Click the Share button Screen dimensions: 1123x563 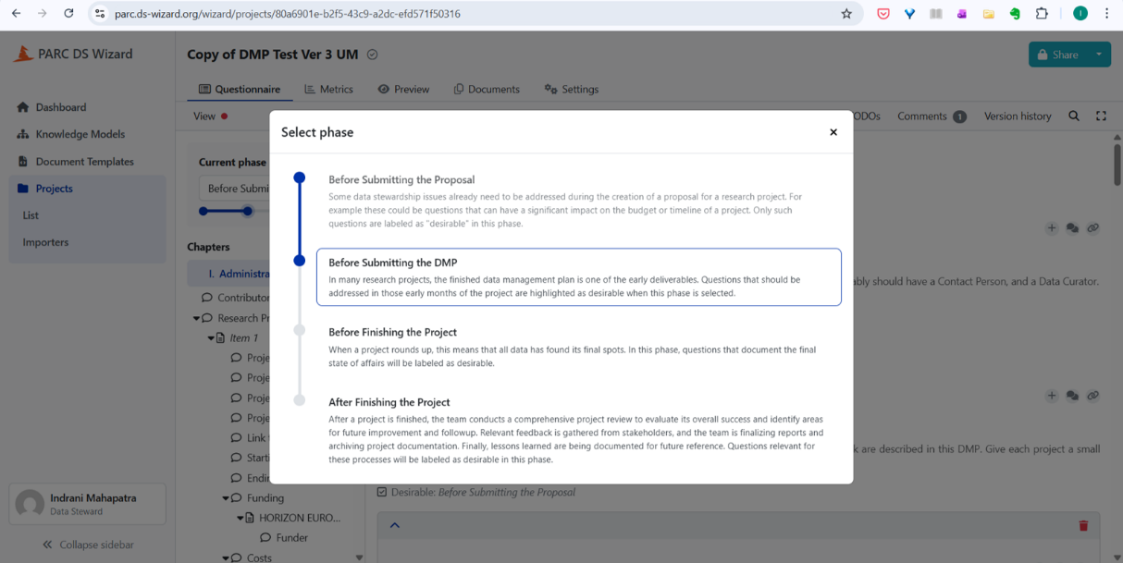pyautogui.click(x=1057, y=55)
